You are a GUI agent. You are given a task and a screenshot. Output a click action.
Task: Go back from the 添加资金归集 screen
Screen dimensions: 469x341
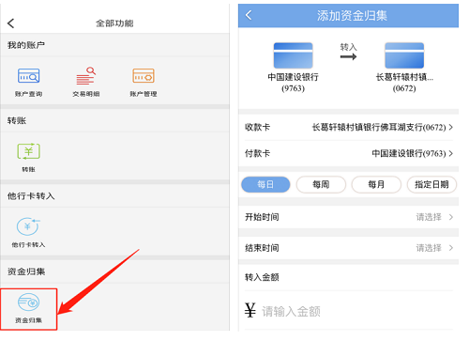click(249, 15)
